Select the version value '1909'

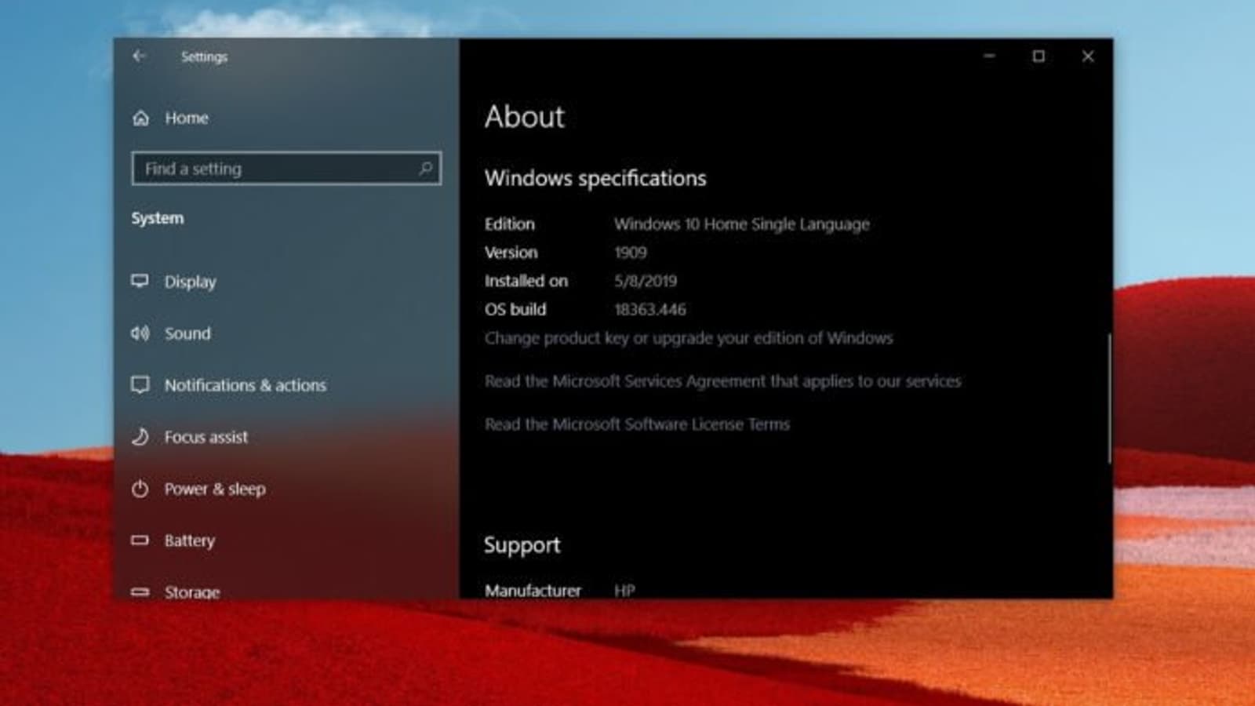click(631, 253)
